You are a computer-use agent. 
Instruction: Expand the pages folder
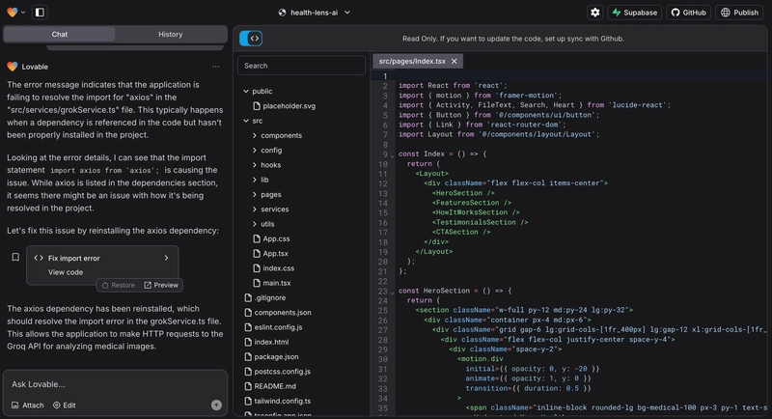click(x=267, y=194)
